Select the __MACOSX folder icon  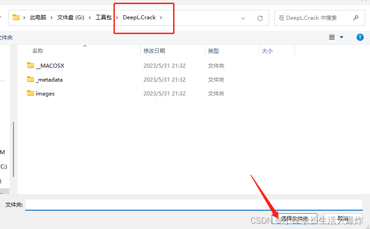pyautogui.click(x=30, y=65)
